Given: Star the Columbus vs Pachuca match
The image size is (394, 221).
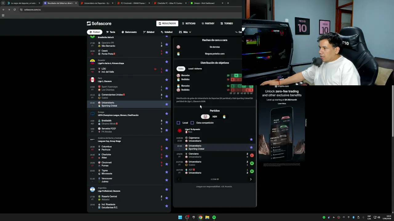Looking at the screenshot, I should point(167,148).
